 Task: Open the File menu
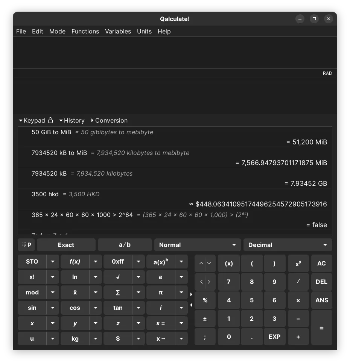tap(21, 31)
